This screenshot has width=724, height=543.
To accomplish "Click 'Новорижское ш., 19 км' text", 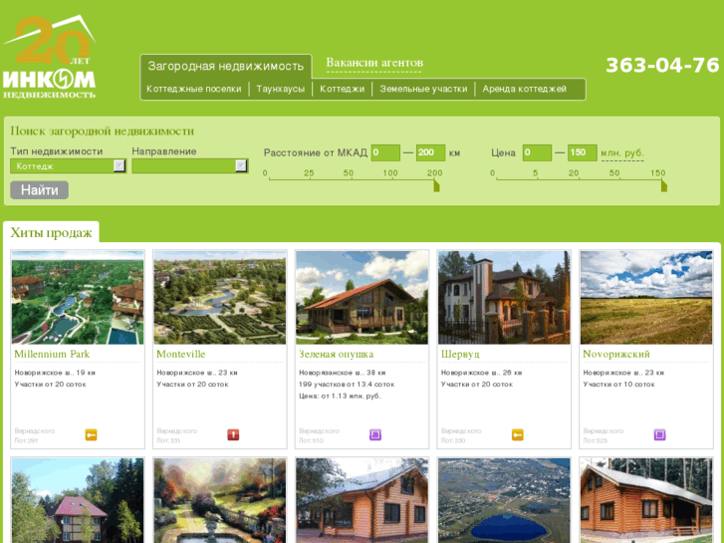I will click(x=55, y=373).
